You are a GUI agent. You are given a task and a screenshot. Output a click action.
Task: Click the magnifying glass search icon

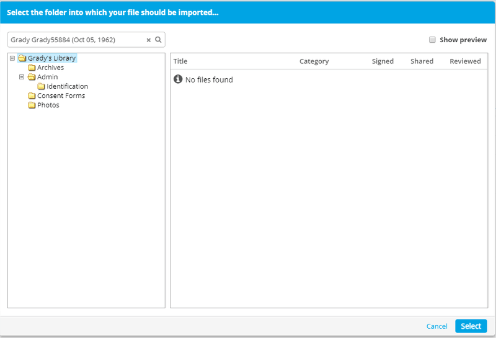(158, 40)
